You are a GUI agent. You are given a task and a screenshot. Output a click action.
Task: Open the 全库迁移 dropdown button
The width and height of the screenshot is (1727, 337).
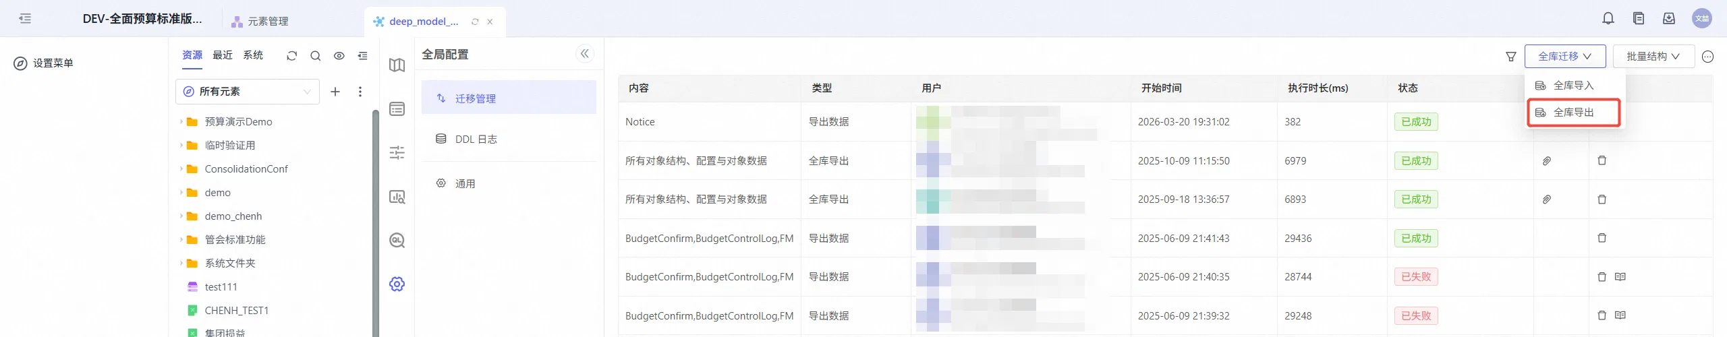tap(1565, 57)
